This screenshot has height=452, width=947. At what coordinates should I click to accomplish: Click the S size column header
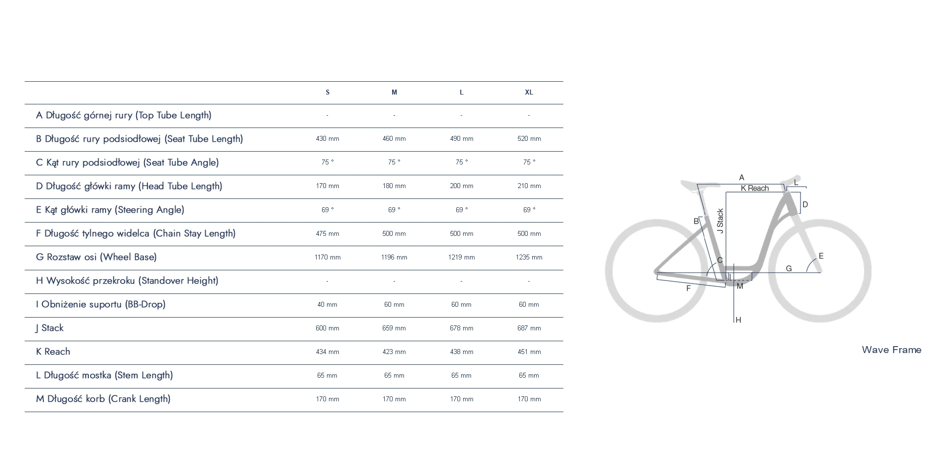tap(328, 93)
